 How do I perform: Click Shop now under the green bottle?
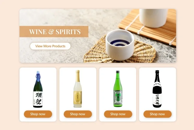tap(118, 114)
